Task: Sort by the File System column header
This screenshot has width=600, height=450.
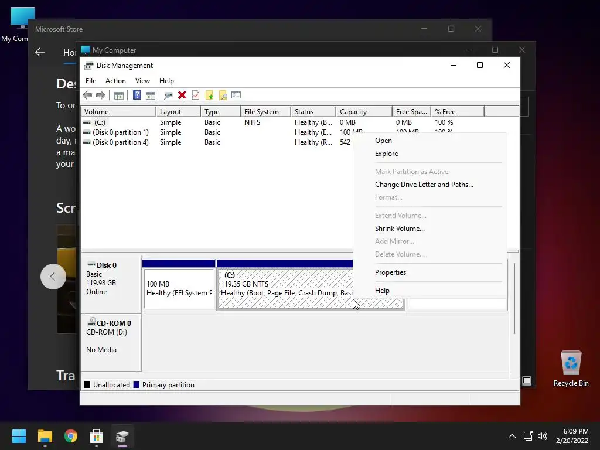Action: pos(265,112)
